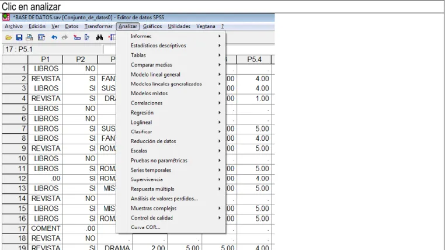The height and width of the screenshot is (250, 445).
Task: Expand the Estadísticos descriptivos submenu arrow
Action: click(x=220, y=46)
